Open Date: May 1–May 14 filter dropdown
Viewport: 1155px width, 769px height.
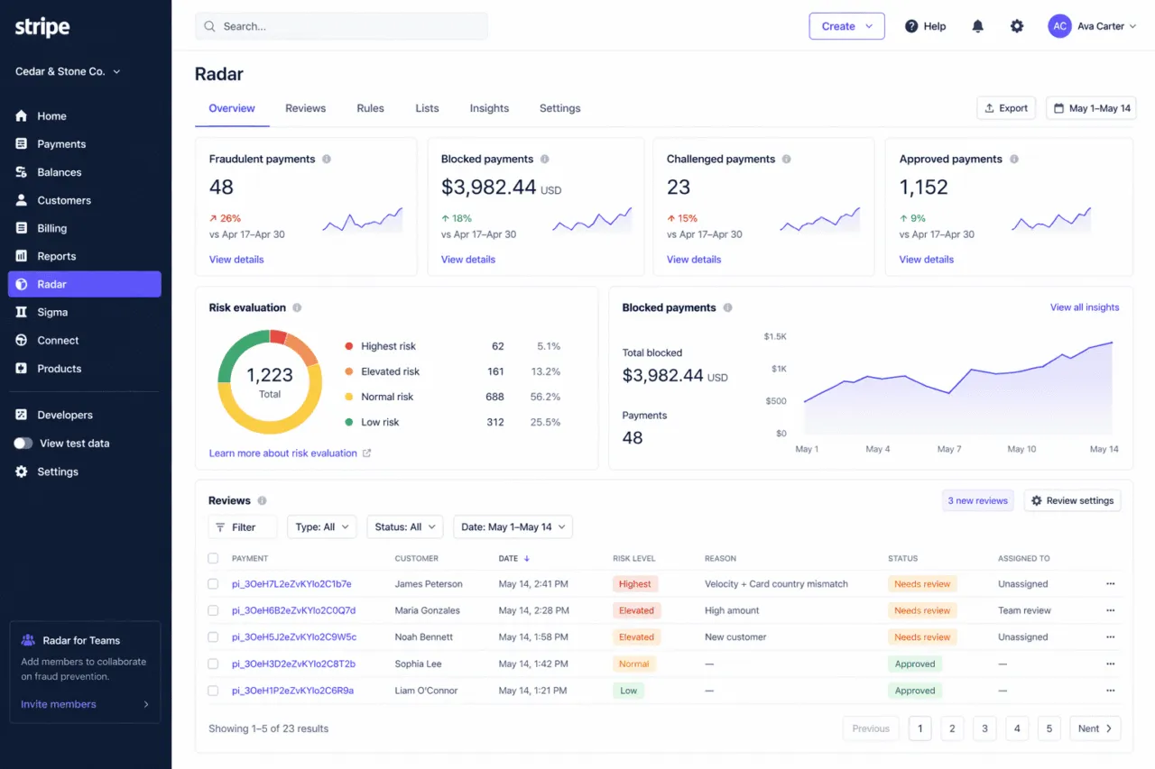[513, 526]
